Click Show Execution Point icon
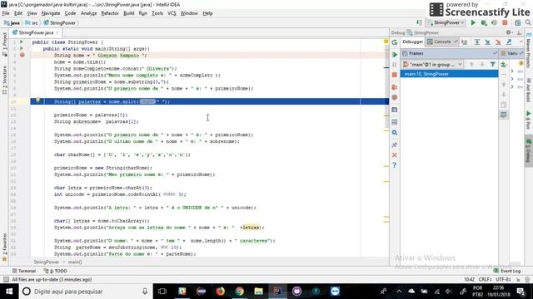This screenshot has height=299, width=533. pyautogui.click(x=465, y=42)
